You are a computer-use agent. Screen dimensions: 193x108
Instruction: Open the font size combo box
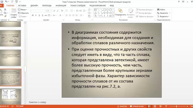pyautogui.click(x=49, y=11)
